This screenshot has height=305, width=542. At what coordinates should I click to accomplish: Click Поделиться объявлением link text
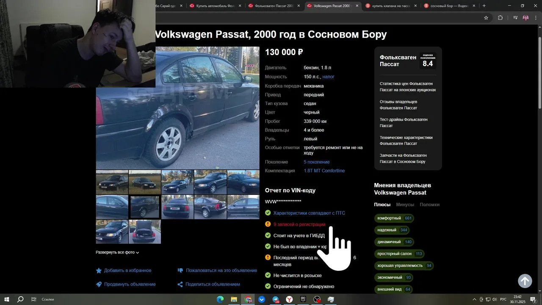coord(213,284)
